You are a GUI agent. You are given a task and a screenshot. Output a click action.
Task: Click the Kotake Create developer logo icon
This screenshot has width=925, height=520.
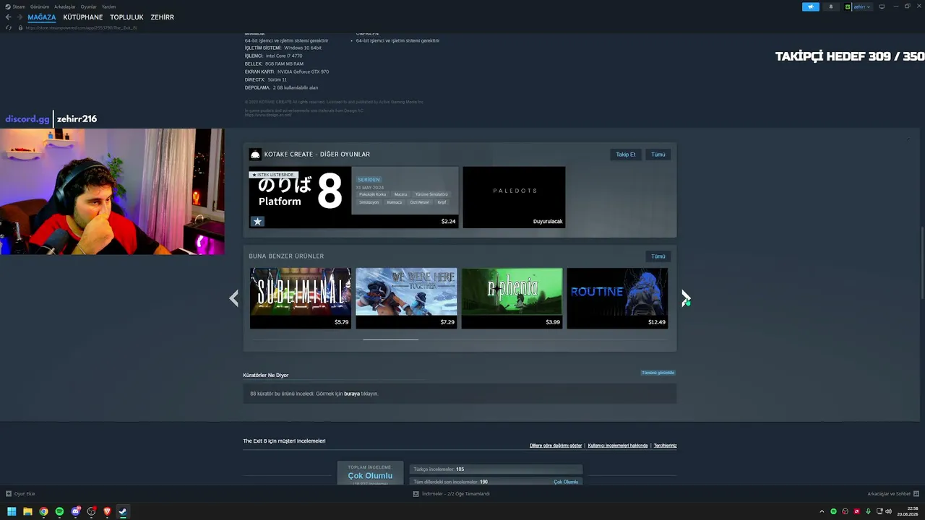tap(255, 154)
